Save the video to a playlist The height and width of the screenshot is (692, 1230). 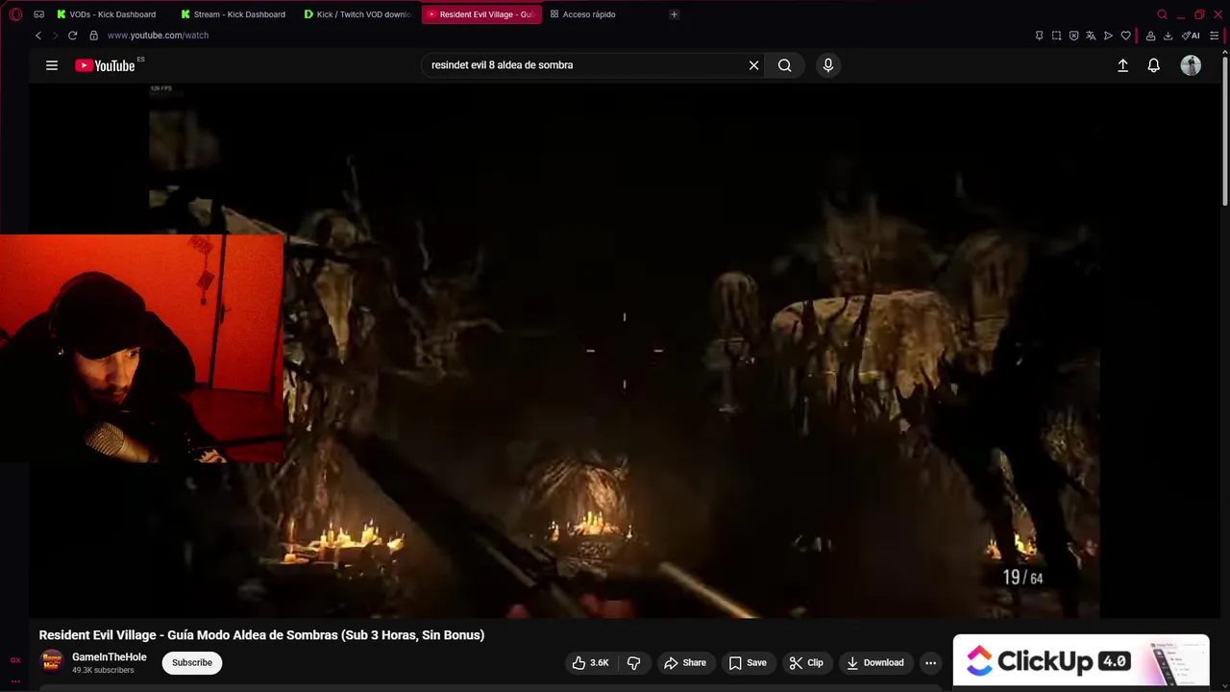pos(748,662)
